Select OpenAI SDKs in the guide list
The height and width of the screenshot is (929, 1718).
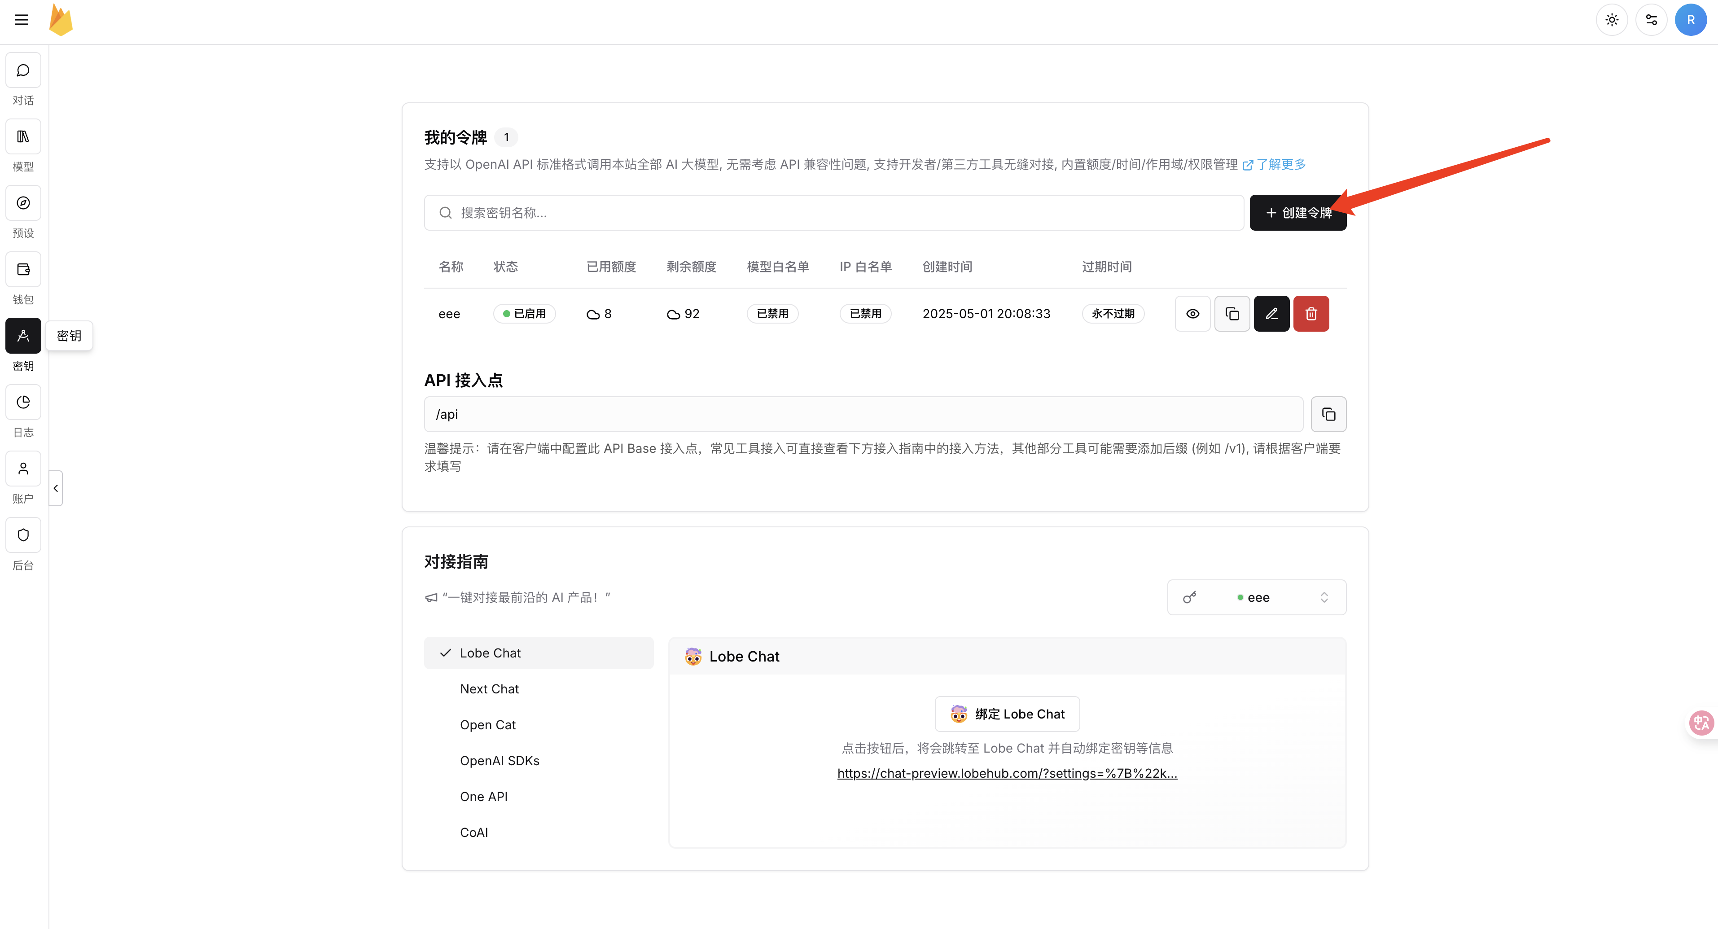point(500,761)
